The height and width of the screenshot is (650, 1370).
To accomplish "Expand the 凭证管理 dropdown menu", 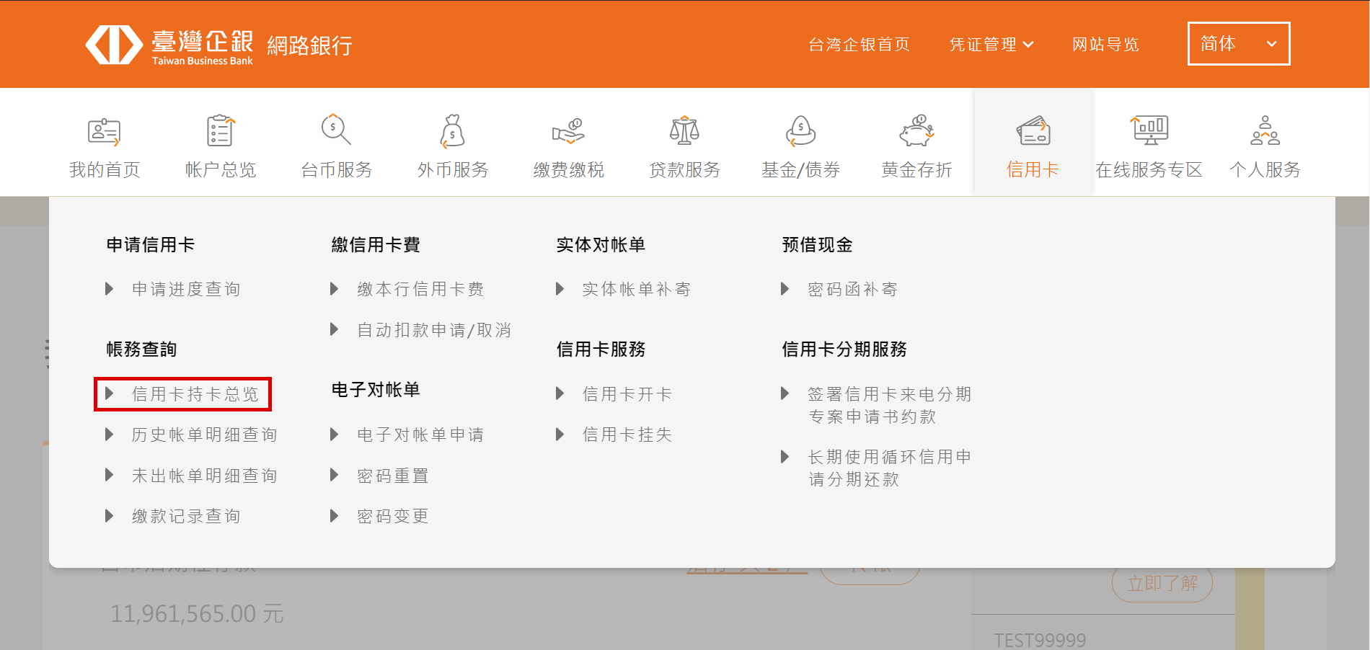I will point(991,45).
